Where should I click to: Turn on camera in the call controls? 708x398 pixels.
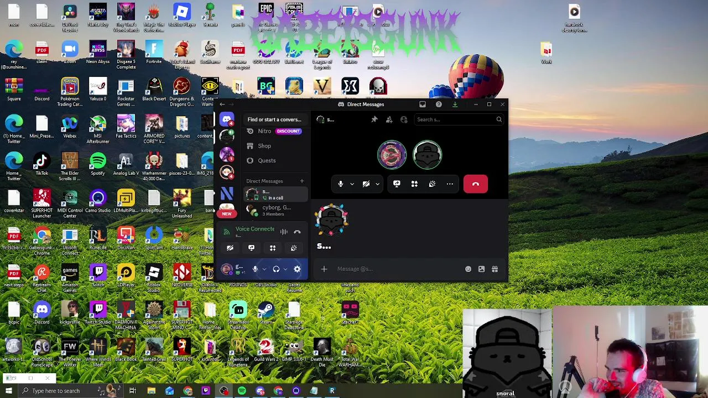click(366, 184)
